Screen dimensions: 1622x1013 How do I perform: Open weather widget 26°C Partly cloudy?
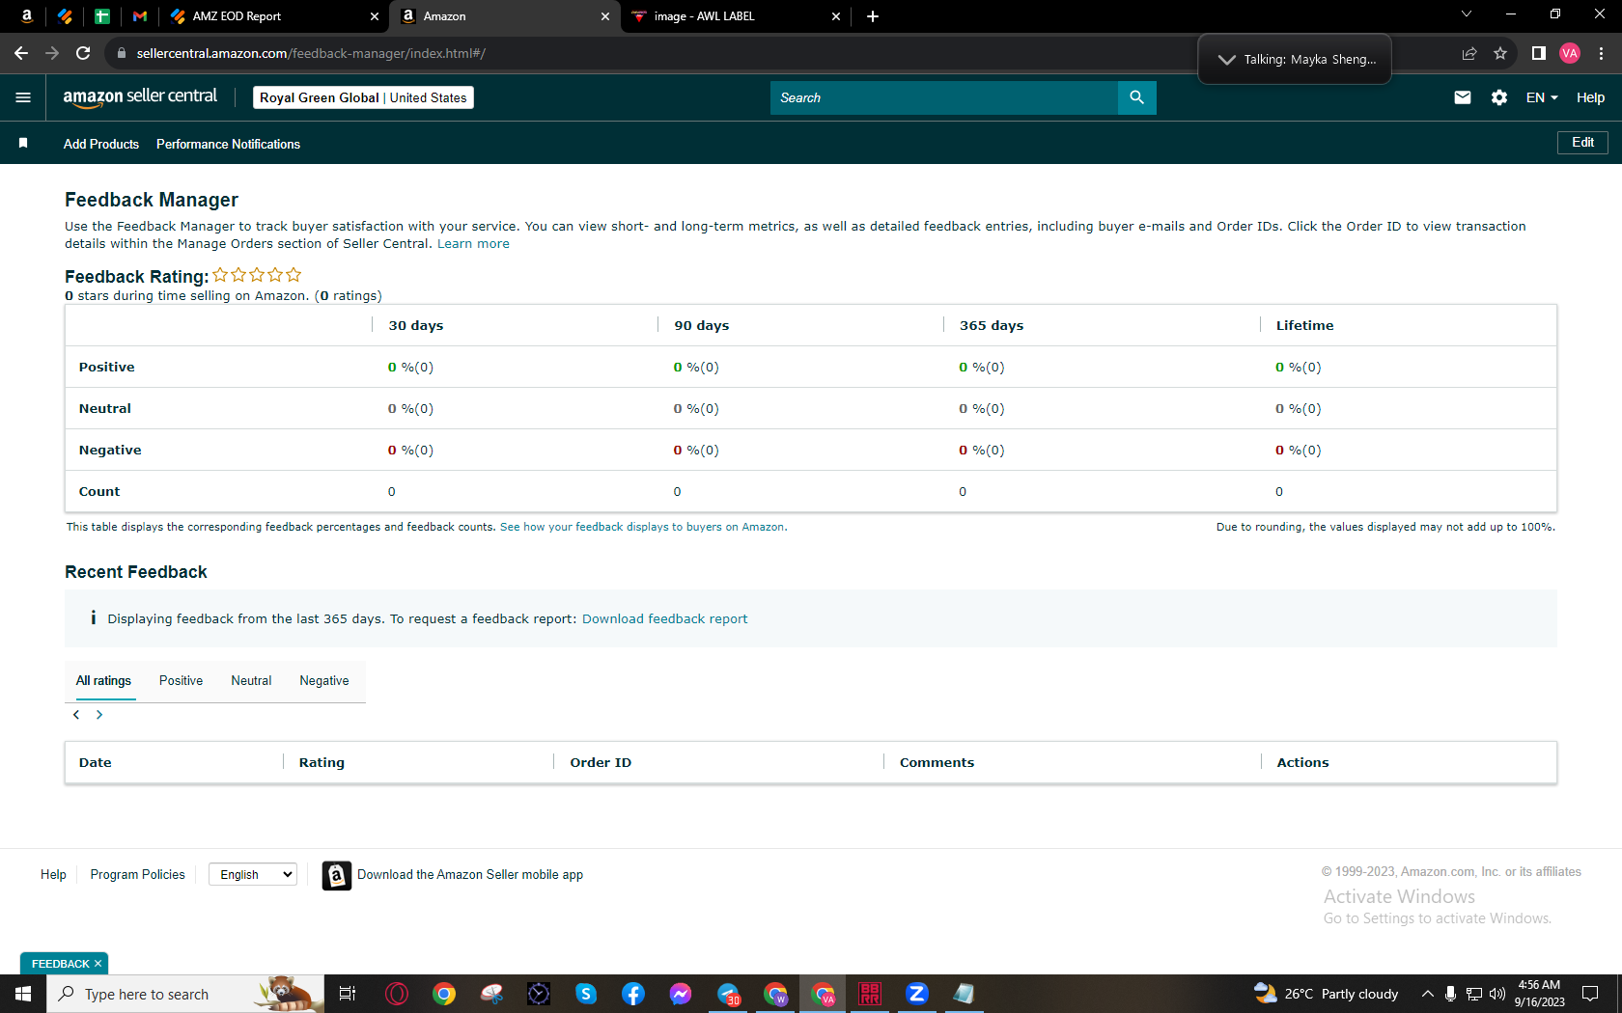click(1326, 994)
